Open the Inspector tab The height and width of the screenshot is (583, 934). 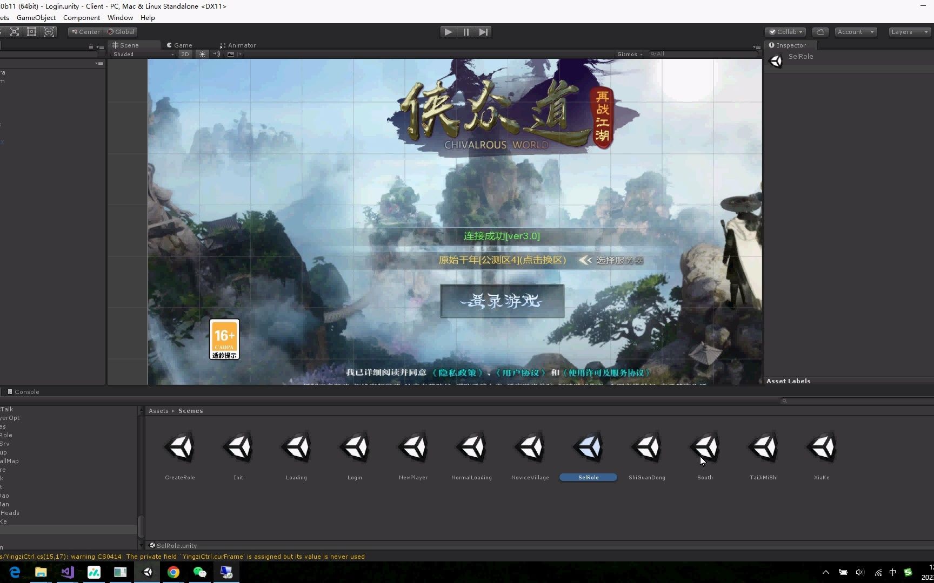click(788, 45)
